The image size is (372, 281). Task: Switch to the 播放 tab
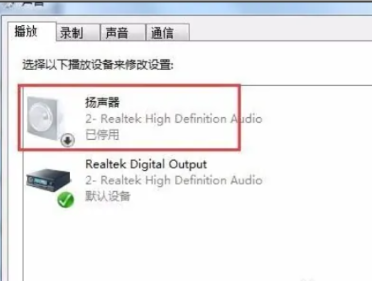26,31
